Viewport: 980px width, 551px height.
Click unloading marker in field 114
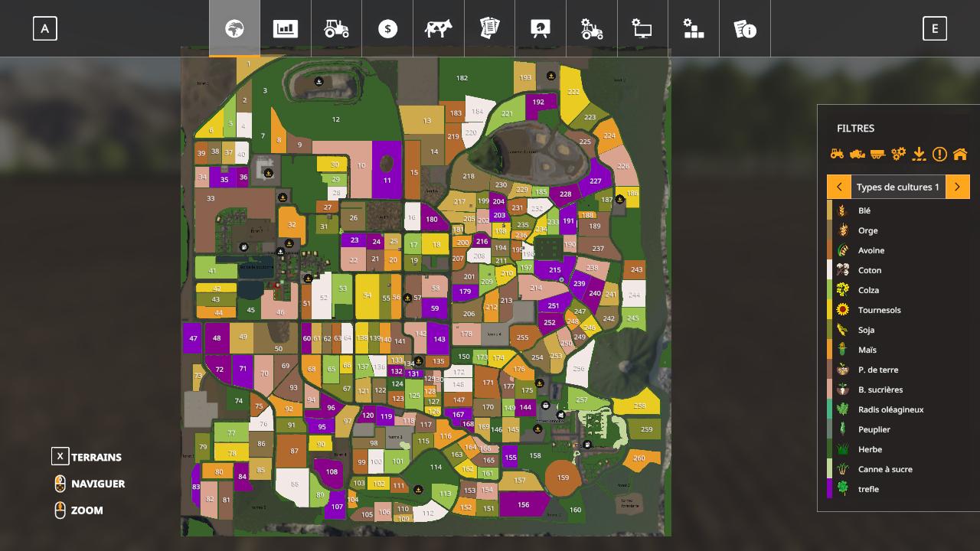[419, 490]
